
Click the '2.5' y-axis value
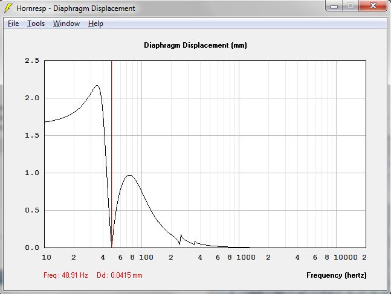click(x=32, y=60)
